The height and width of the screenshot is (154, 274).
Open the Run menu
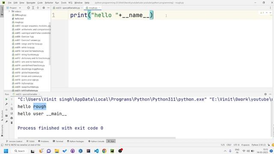(57, 3)
